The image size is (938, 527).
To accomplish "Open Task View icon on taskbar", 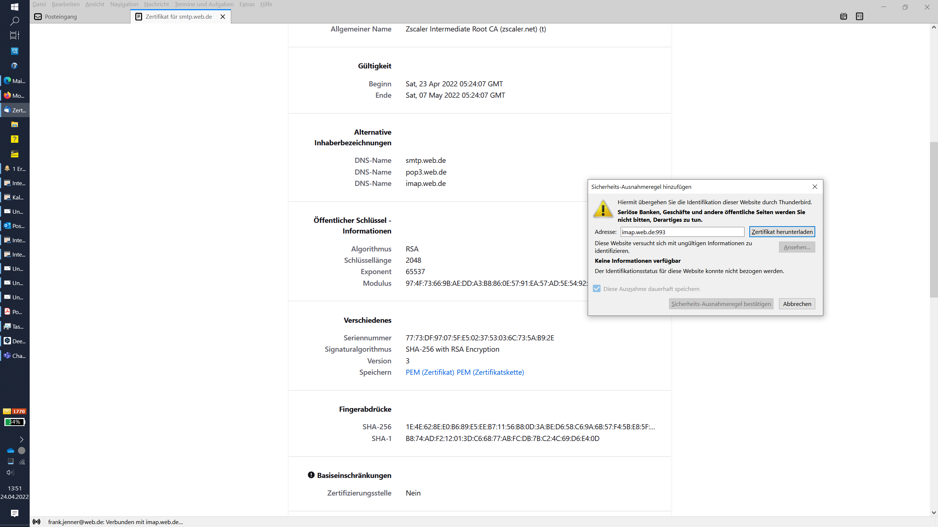I will (15, 35).
